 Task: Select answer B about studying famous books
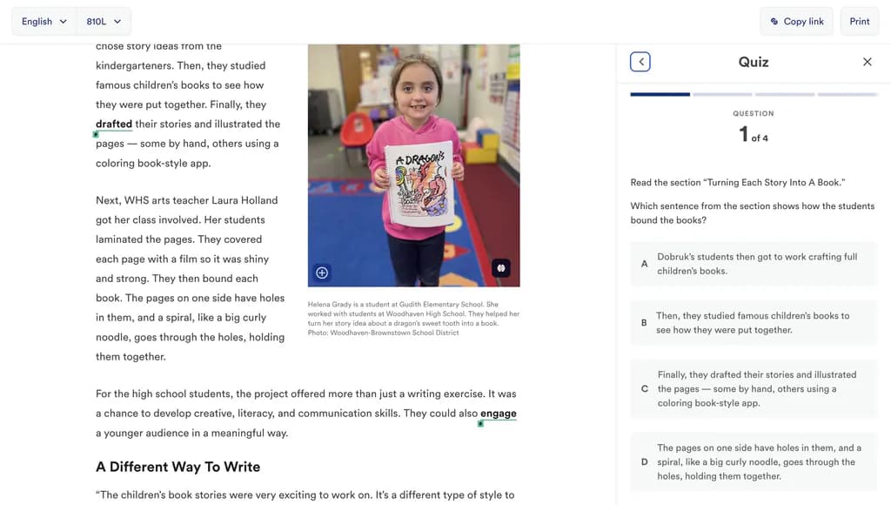tap(754, 323)
